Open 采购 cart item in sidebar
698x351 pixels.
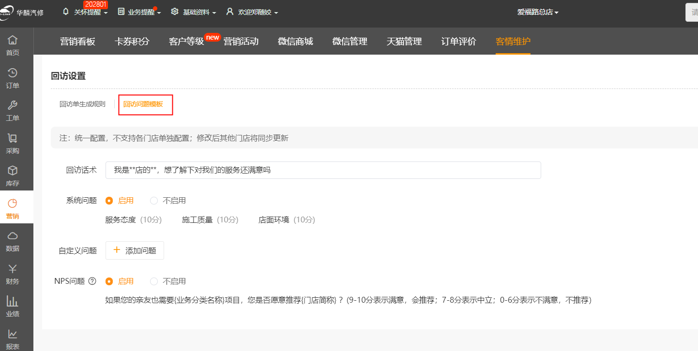[x=13, y=144]
